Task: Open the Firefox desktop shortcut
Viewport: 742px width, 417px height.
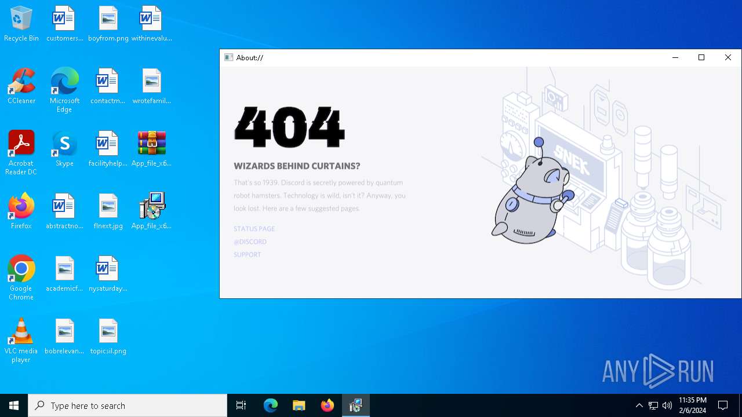Action: pyautogui.click(x=21, y=212)
